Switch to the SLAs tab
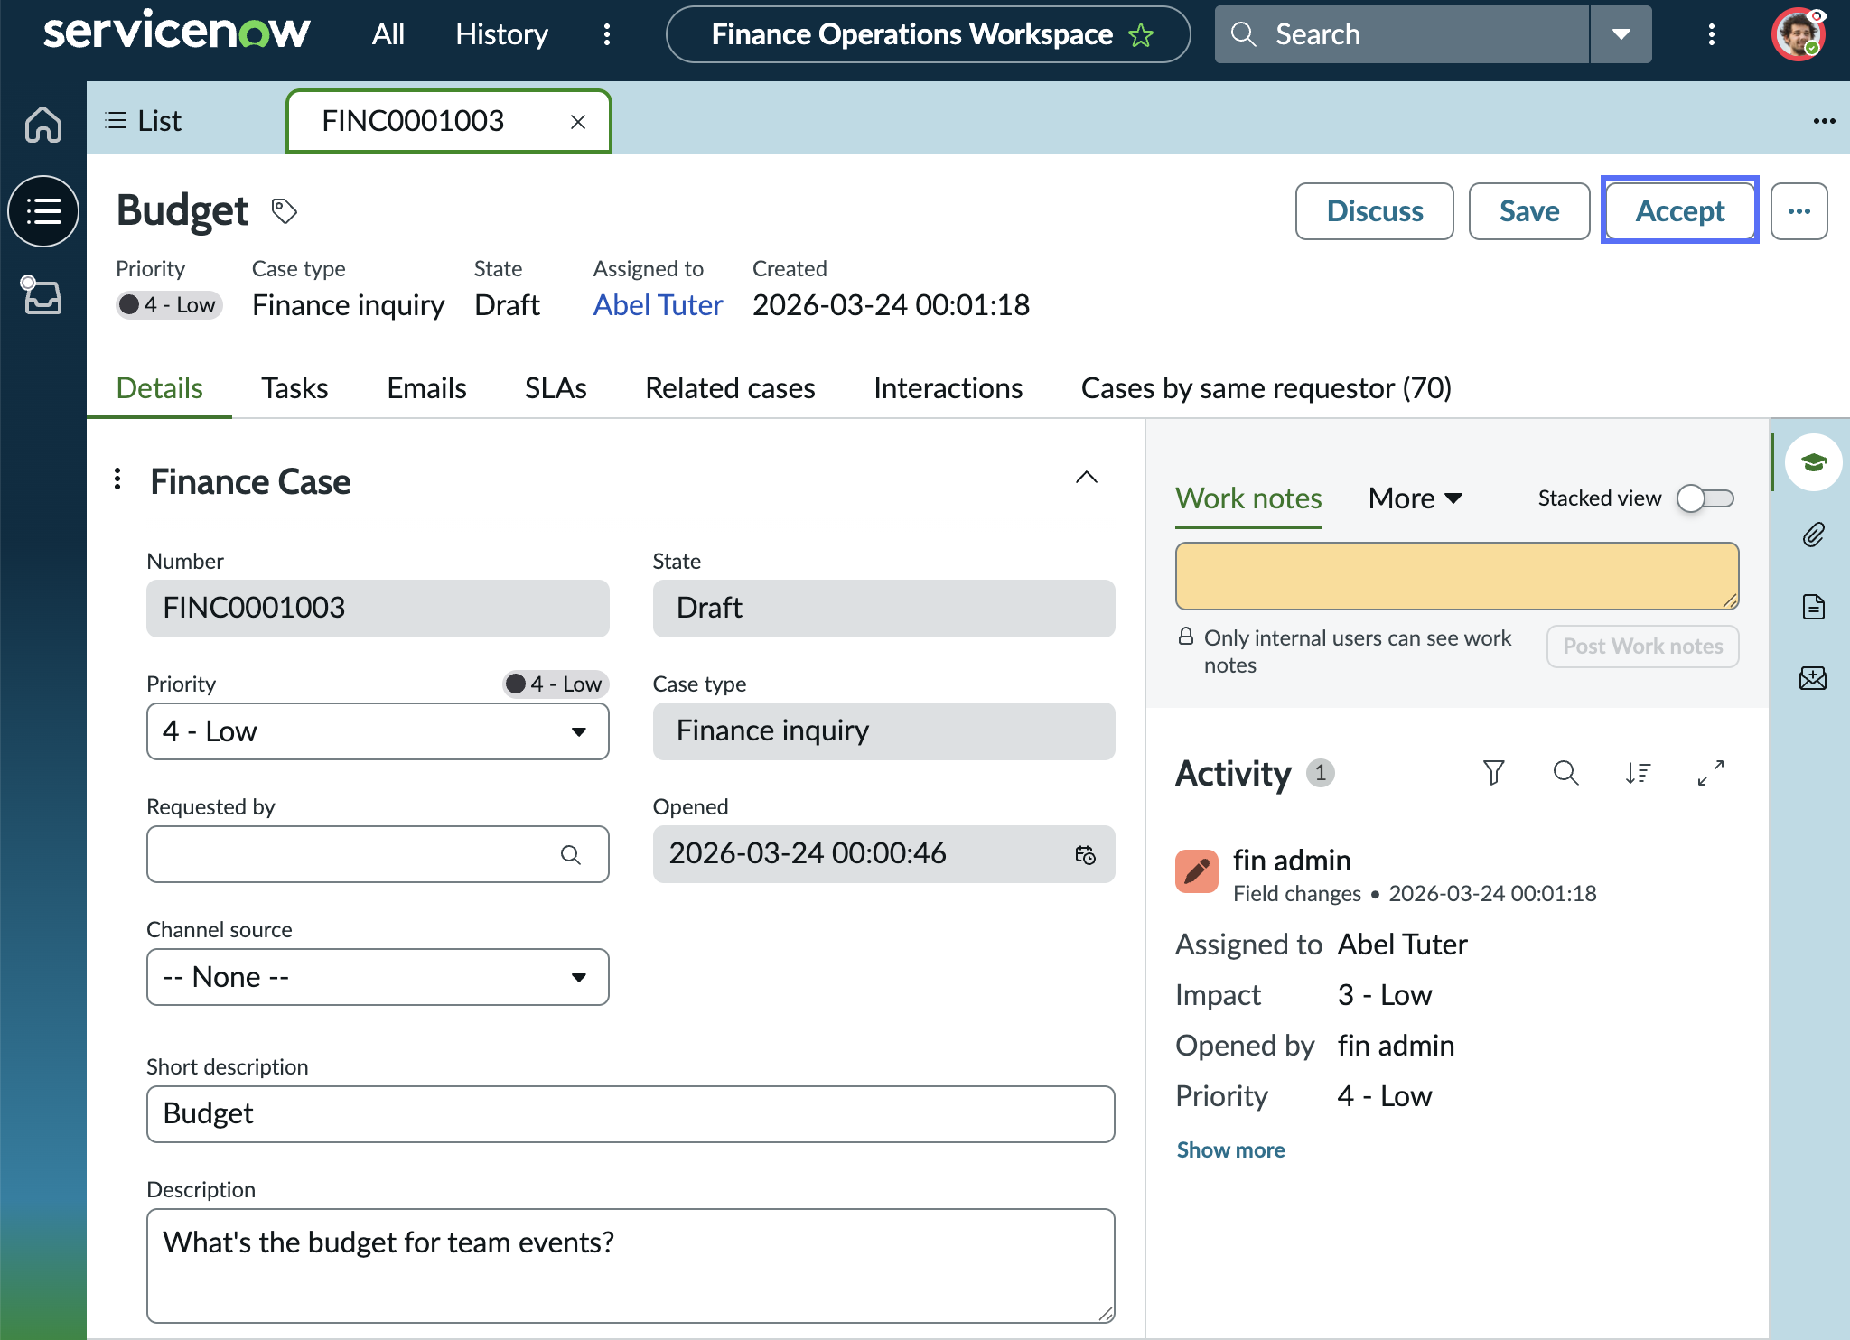1850x1340 pixels. pyautogui.click(x=556, y=388)
